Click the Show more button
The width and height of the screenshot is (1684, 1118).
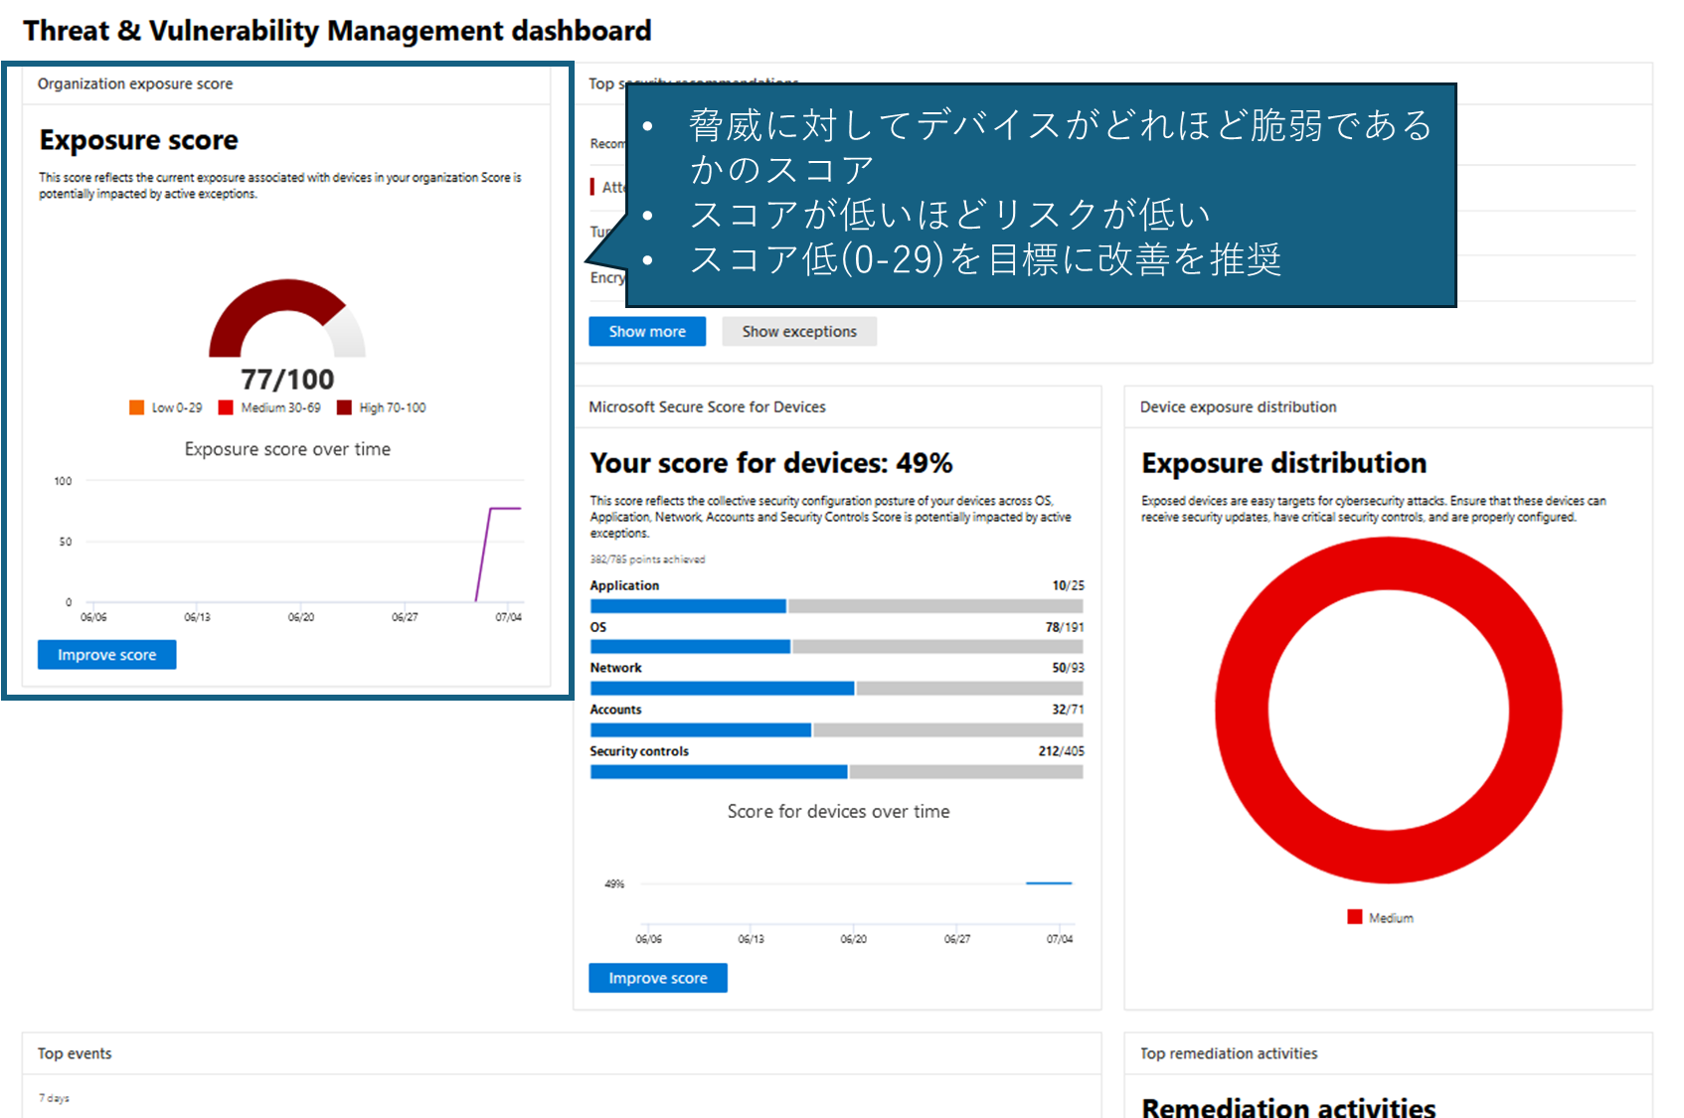[x=647, y=332]
